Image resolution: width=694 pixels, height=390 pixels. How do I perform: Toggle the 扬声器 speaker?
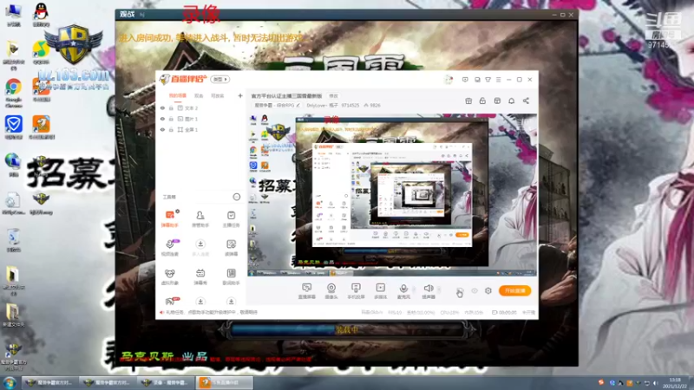(x=429, y=291)
